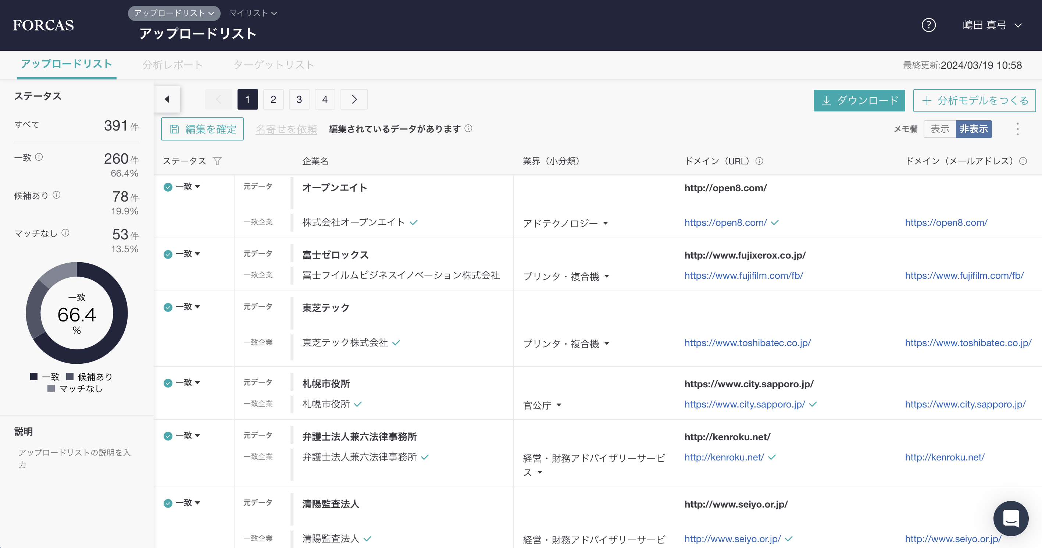Click the 候補あり legend color swatch
Screen dimensions: 1042x548
coord(70,377)
